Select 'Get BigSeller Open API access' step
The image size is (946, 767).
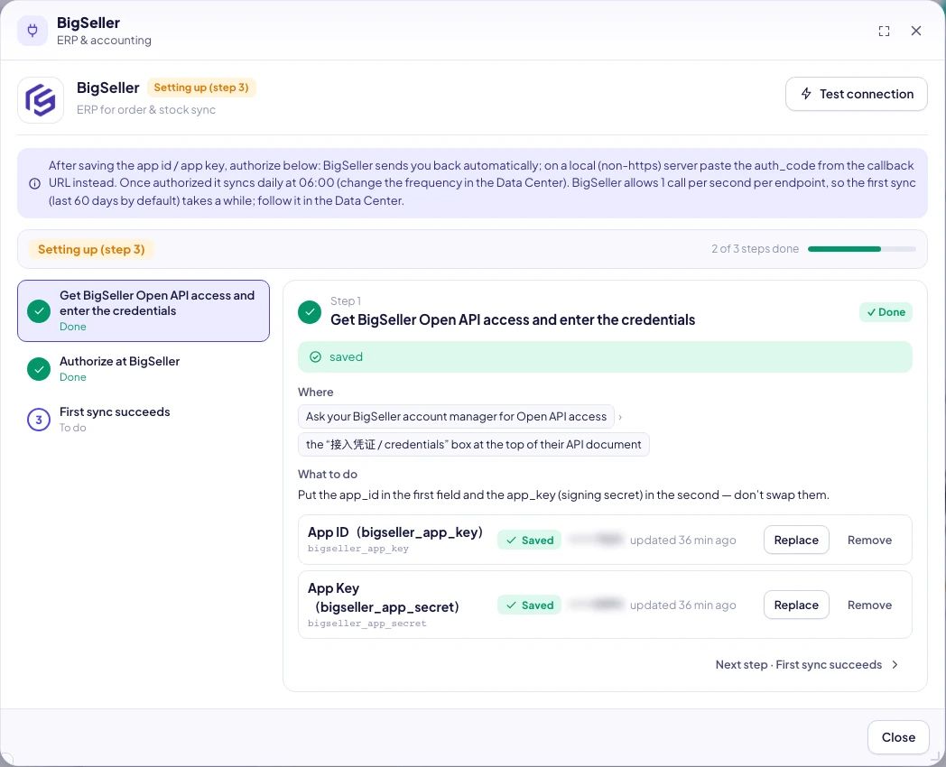pos(144,310)
